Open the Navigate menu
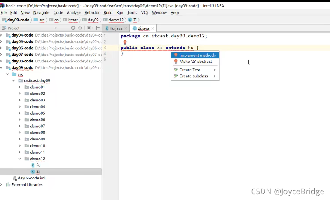Screen dimensions: 330x200 click(41, 13)
